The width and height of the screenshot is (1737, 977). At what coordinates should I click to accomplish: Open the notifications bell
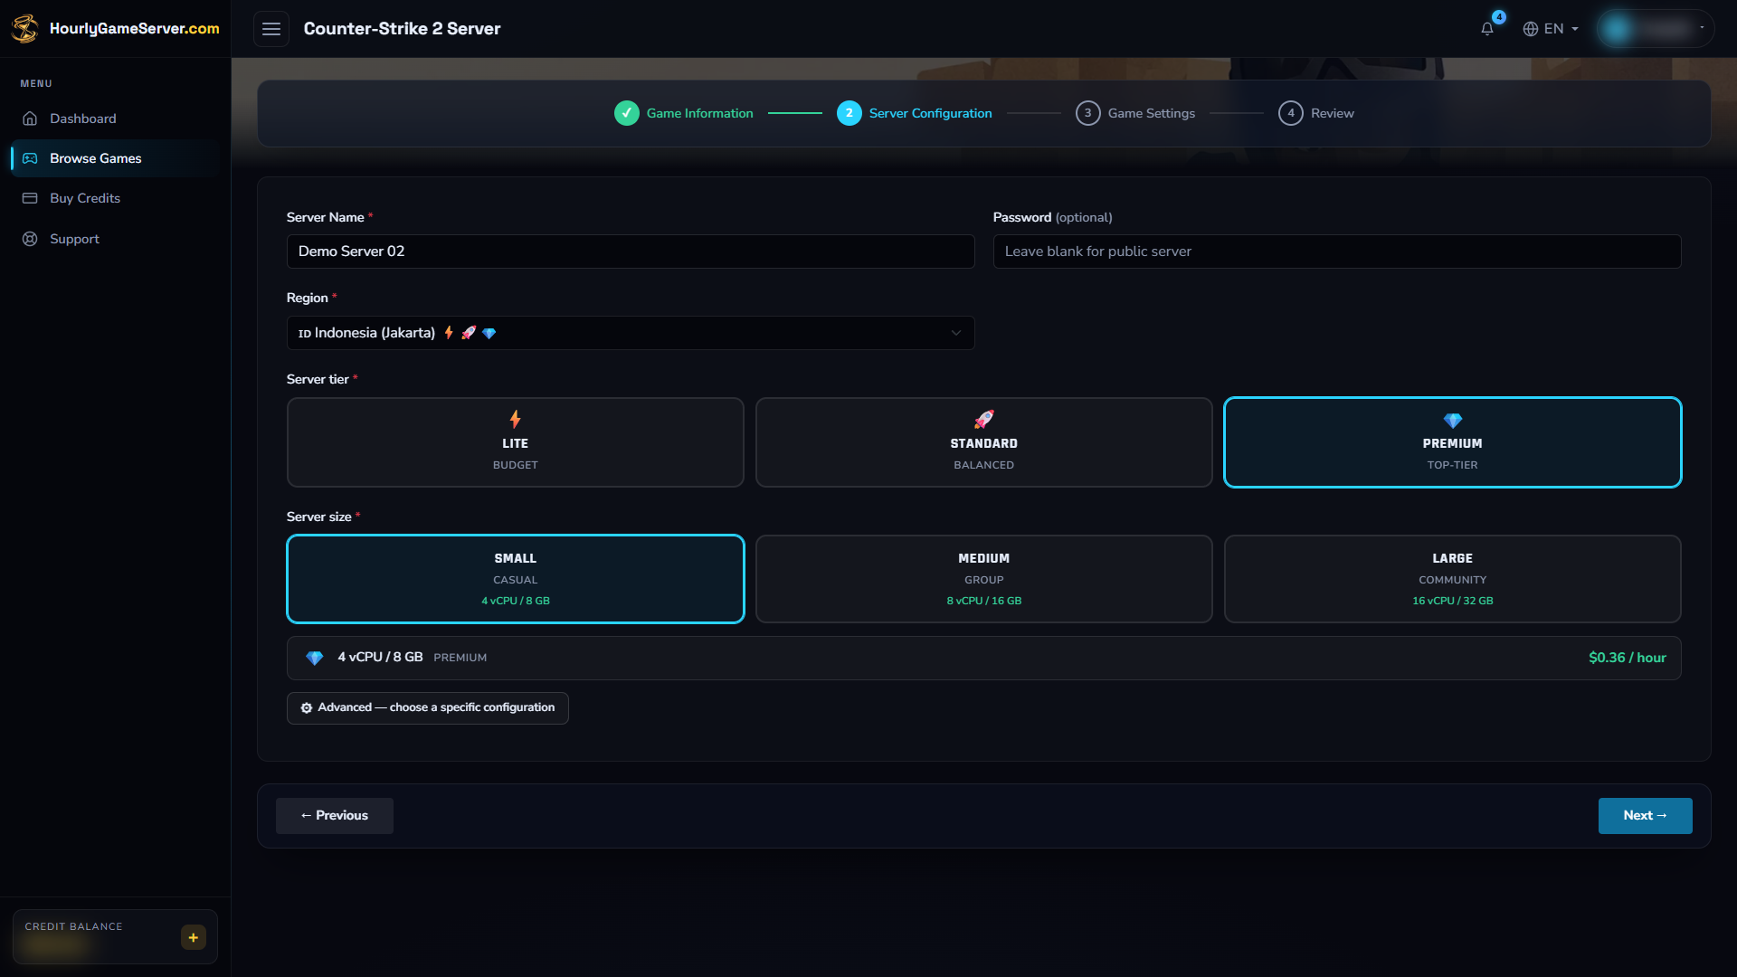point(1487,29)
